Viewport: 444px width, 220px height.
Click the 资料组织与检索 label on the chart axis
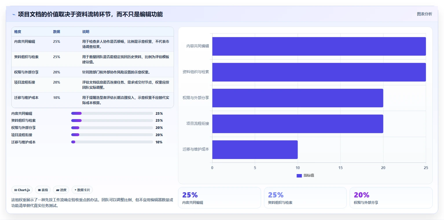coord(196,72)
